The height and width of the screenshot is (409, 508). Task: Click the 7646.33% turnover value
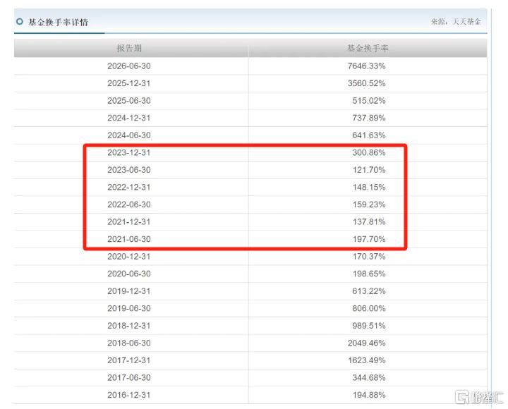pyautogui.click(x=366, y=66)
